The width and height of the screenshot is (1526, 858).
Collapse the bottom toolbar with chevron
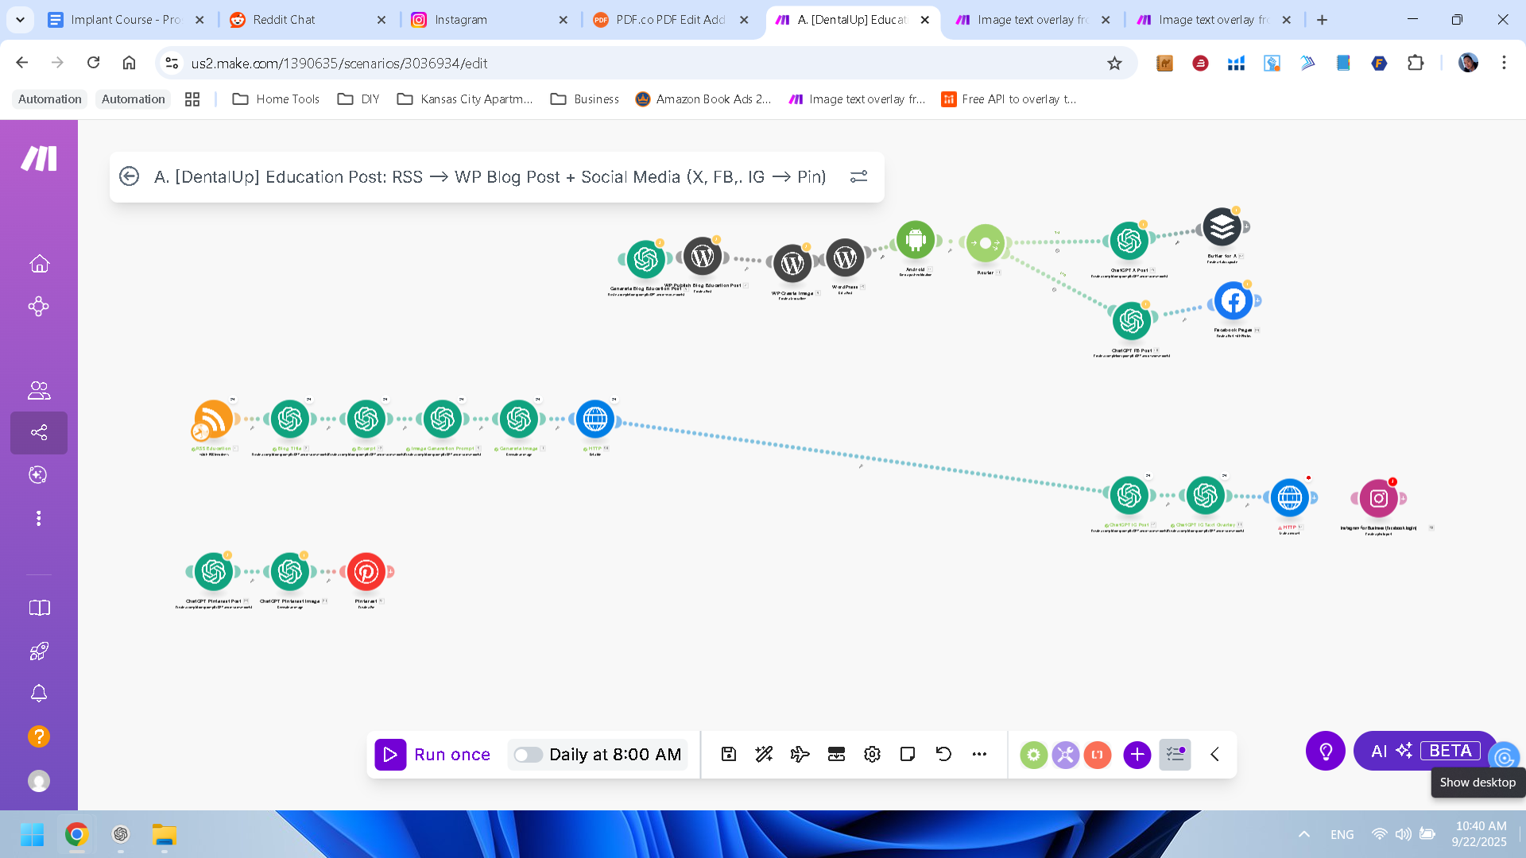pyautogui.click(x=1214, y=755)
